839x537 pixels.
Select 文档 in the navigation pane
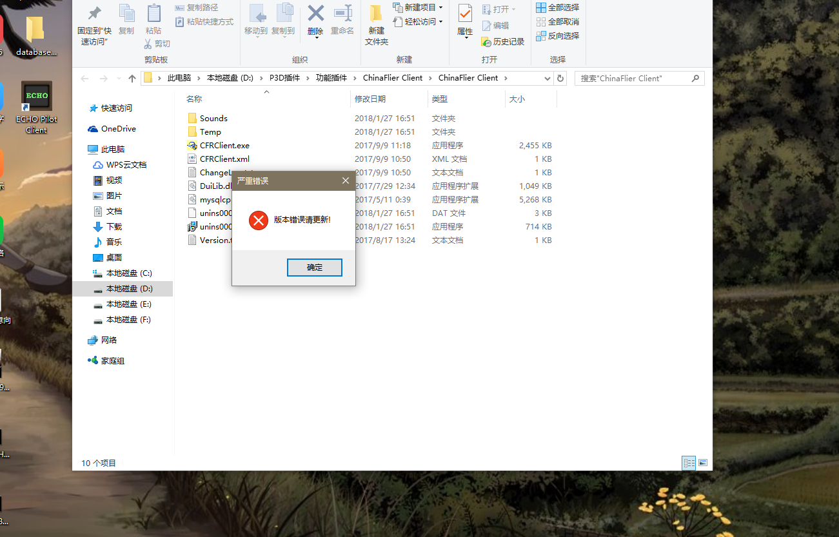pos(114,211)
